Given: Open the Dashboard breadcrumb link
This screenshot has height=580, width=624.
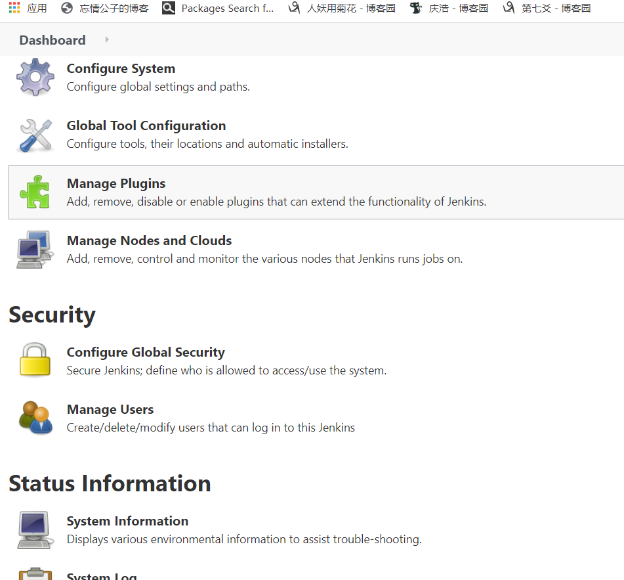Looking at the screenshot, I should [x=52, y=40].
